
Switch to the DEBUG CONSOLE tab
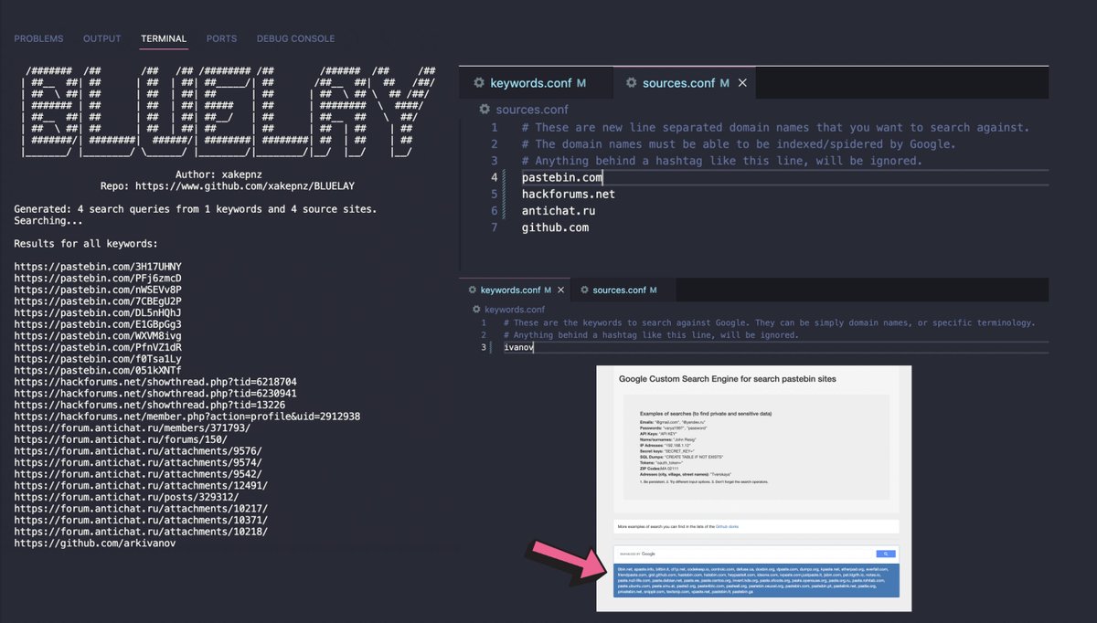point(295,38)
